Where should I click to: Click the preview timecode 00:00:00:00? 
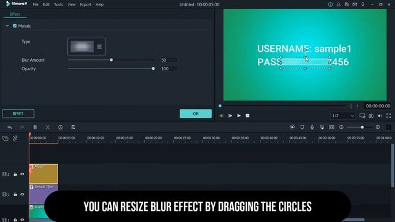(378, 106)
